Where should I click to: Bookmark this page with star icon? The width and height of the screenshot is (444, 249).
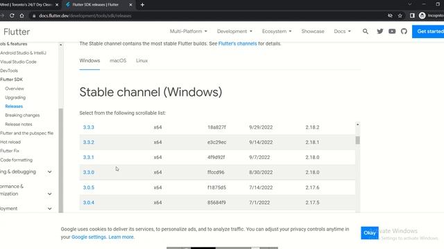(400, 15)
